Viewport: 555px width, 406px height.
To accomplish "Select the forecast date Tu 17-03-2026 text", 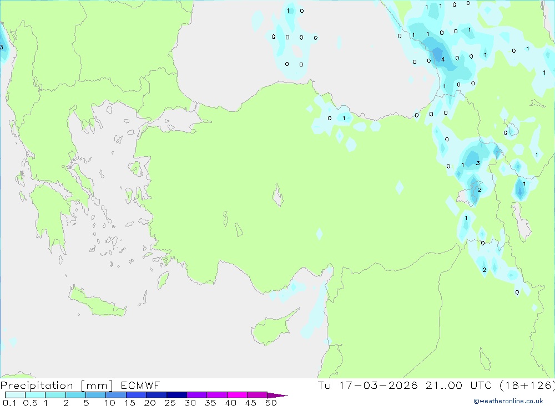I will (x=368, y=385).
